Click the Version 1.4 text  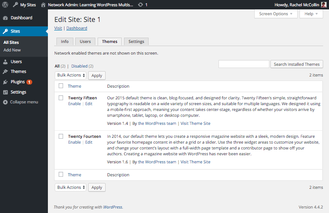point(117,124)
